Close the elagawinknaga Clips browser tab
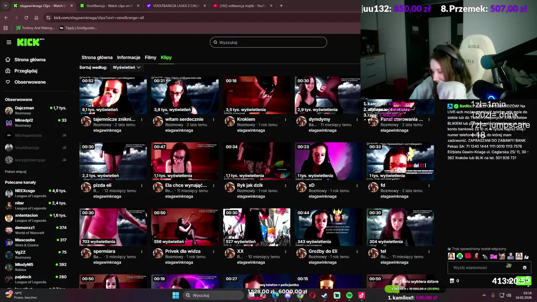Viewport: 537px width, 302px height. tap(71, 6)
